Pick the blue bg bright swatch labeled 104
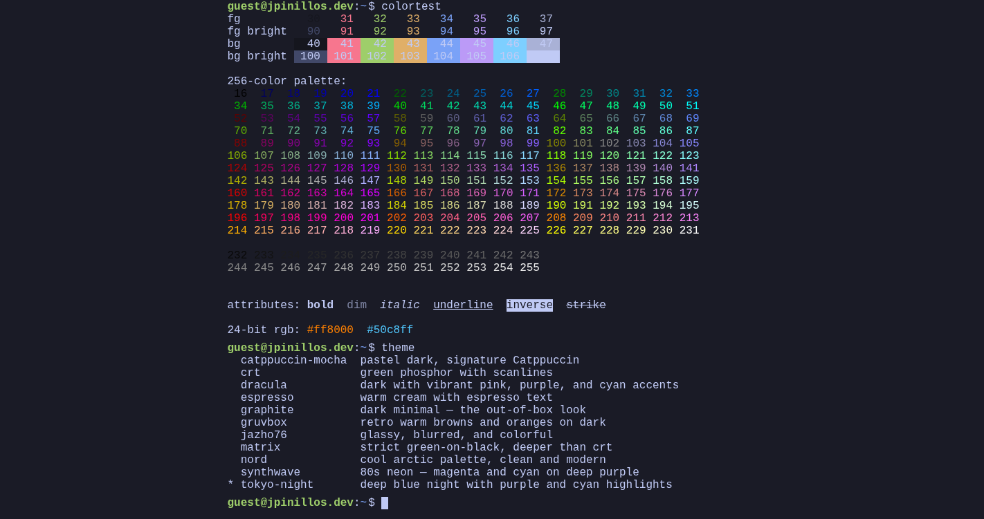Image resolution: width=984 pixels, height=519 pixels. pos(444,57)
